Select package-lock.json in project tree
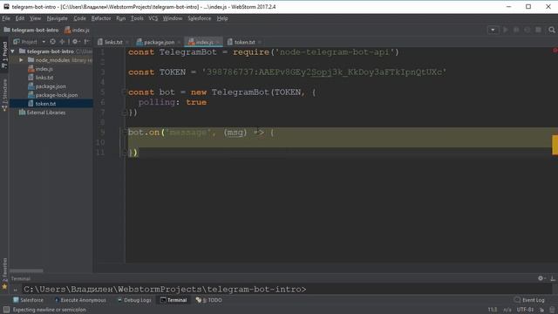Viewport: 558px width, 314px height. (52, 95)
